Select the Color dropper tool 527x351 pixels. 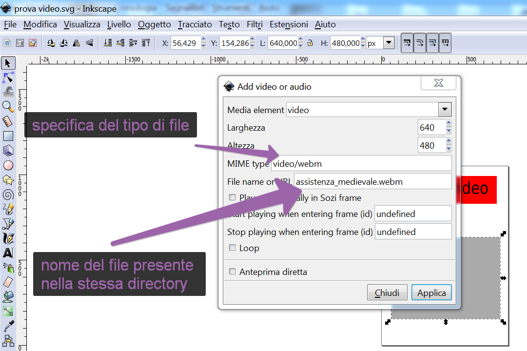coord(8,326)
